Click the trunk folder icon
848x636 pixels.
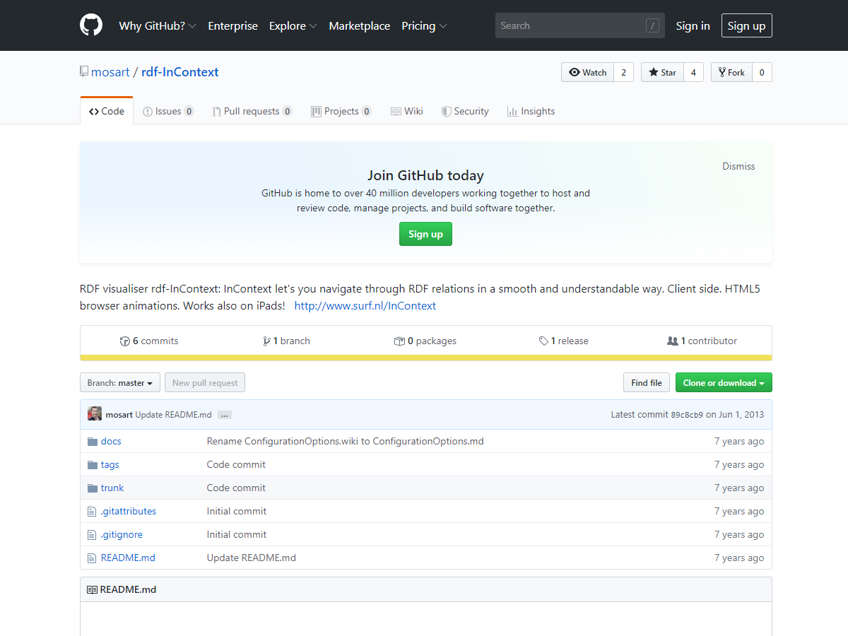tap(92, 488)
